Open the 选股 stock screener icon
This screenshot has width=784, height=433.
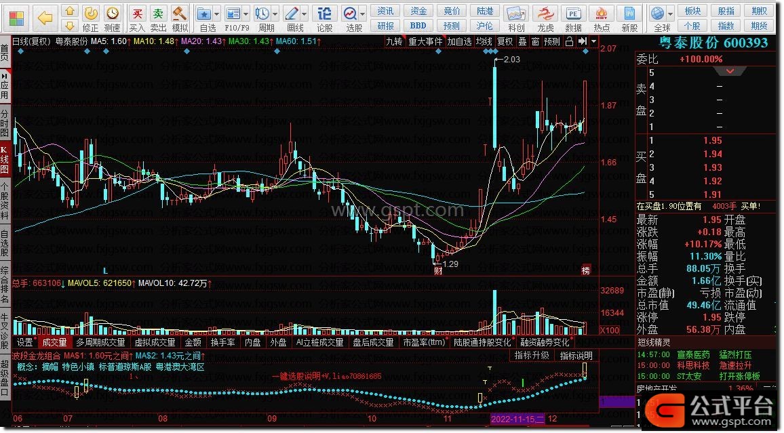pyautogui.click(x=351, y=18)
